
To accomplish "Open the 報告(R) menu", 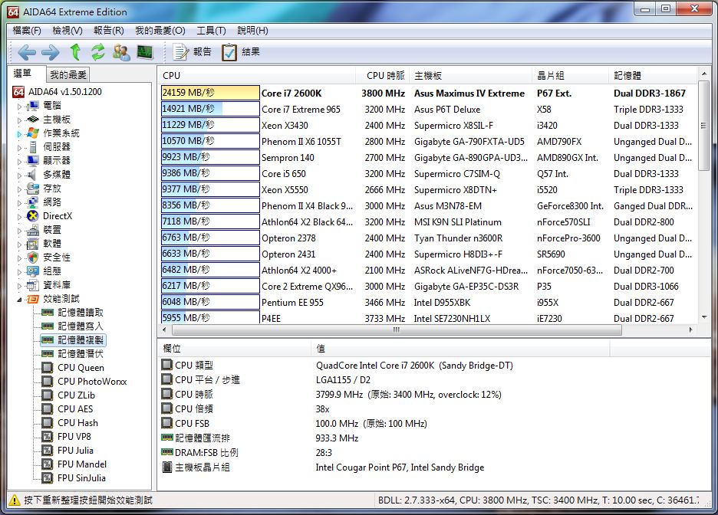I will (x=108, y=31).
